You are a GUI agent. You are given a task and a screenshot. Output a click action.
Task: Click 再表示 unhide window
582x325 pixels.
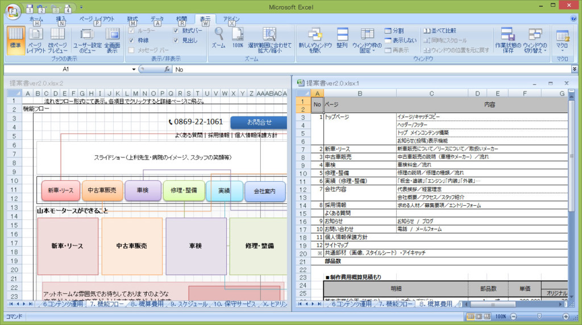pos(396,49)
